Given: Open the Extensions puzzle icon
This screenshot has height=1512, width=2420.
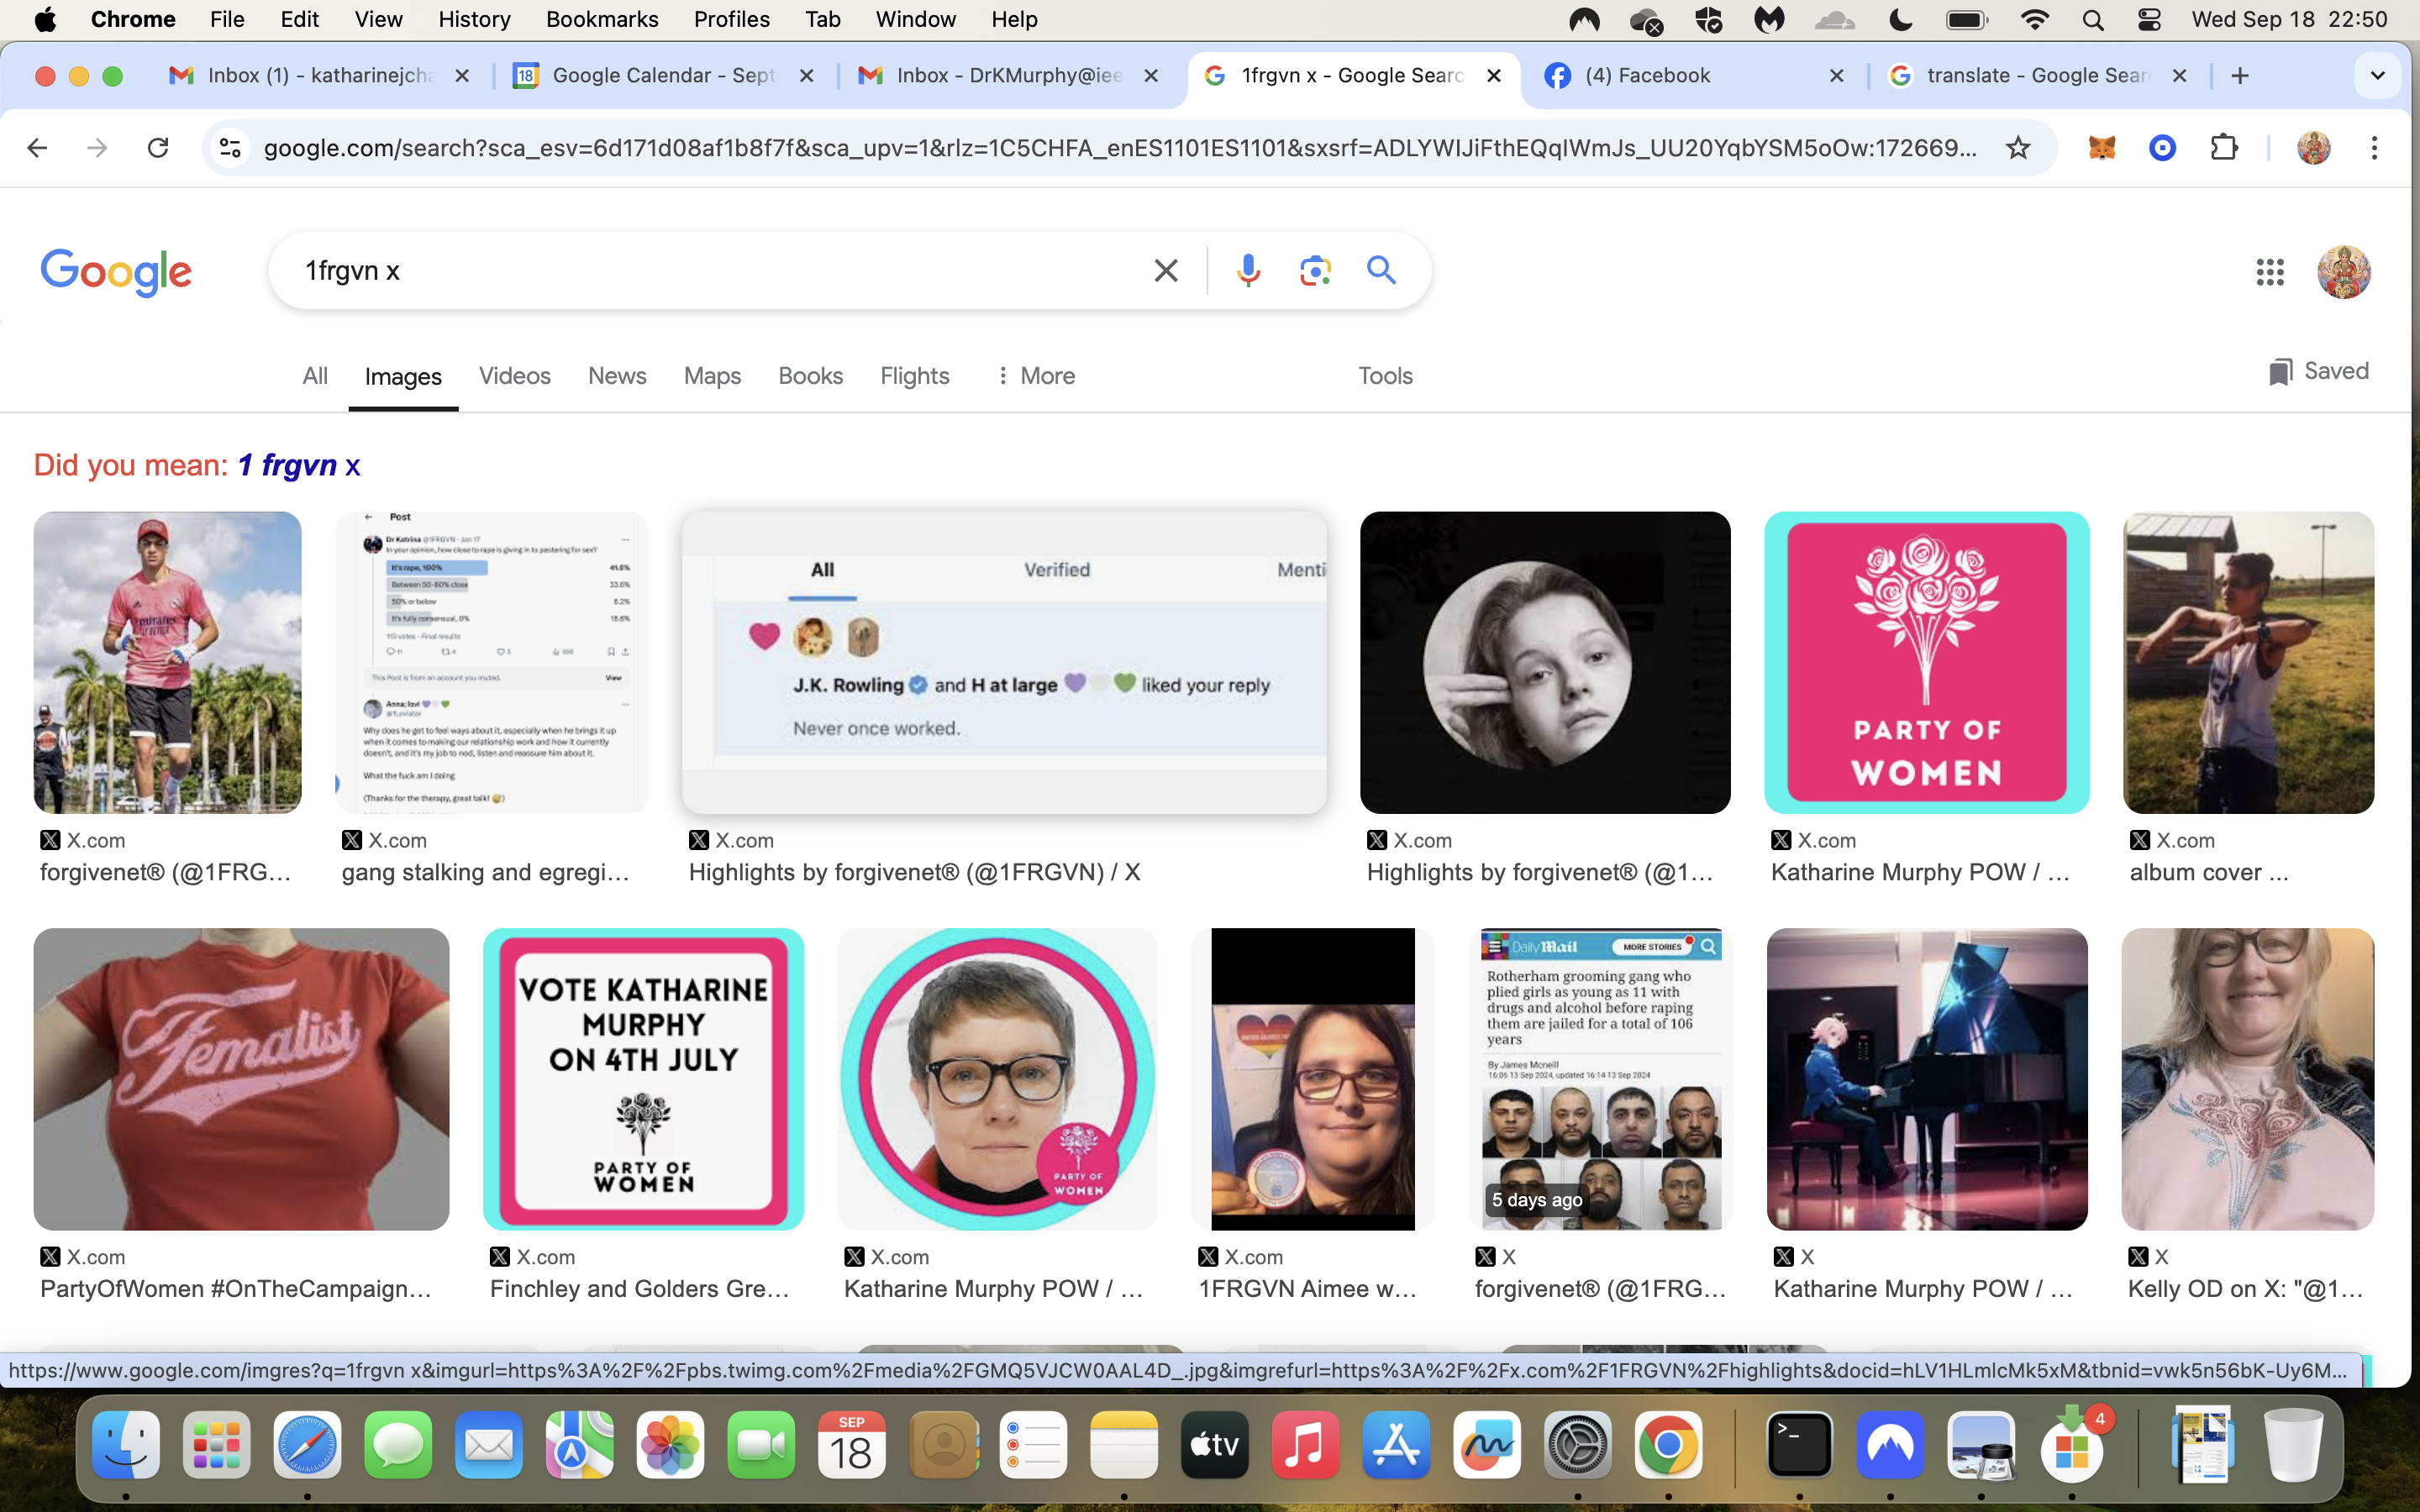Looking at the screenshot, I should point(2224,148).
